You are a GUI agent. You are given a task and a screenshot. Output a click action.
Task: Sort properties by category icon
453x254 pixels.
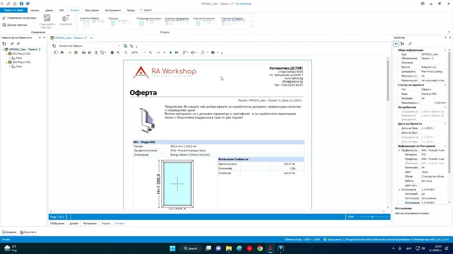click(x=396, y=44)
